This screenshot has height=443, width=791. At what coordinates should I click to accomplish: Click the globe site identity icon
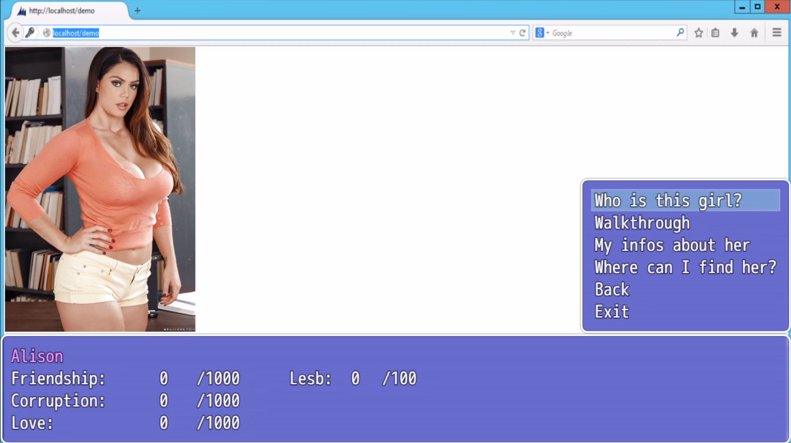[46, 33]
